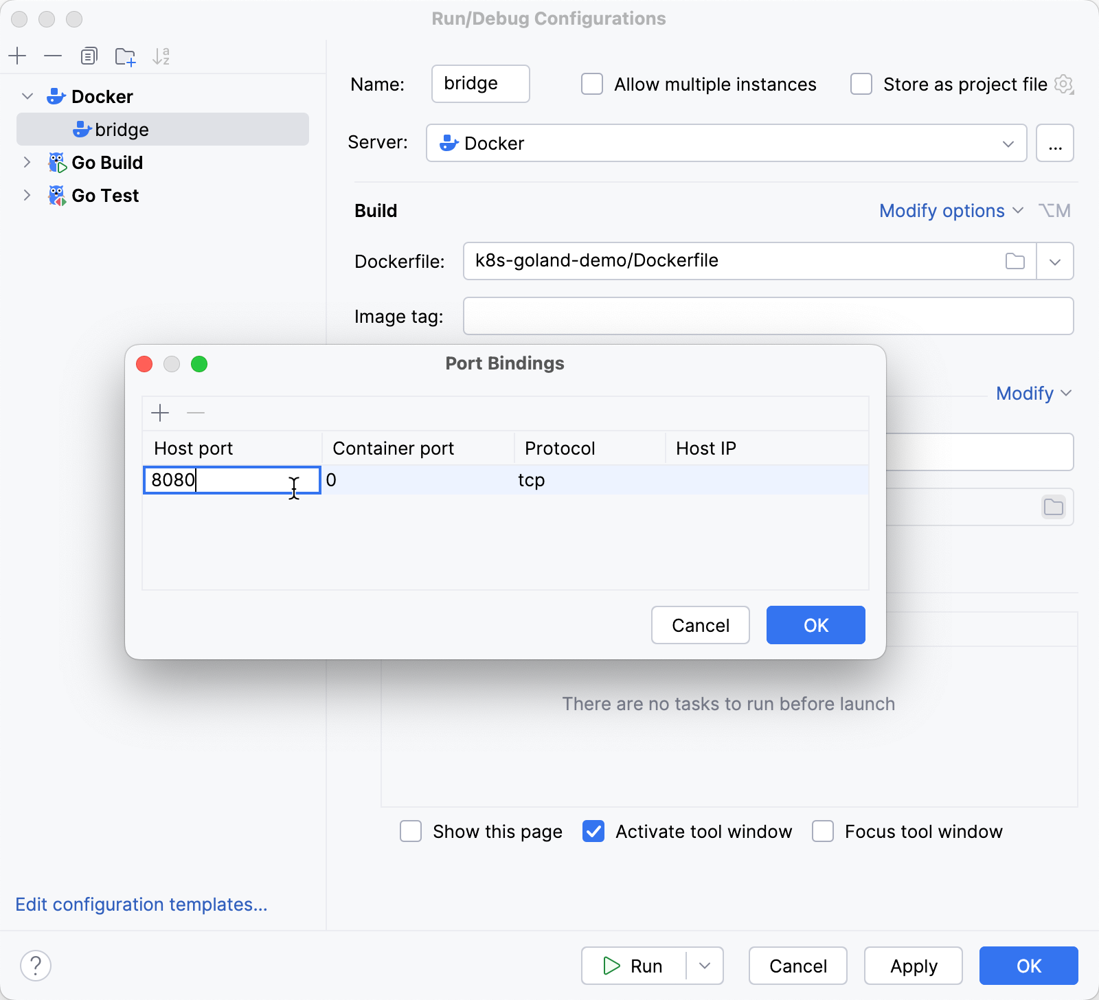Open the help icon at bottom left
Viewport: 1099px width, 1000px height.
coord(36,965)
